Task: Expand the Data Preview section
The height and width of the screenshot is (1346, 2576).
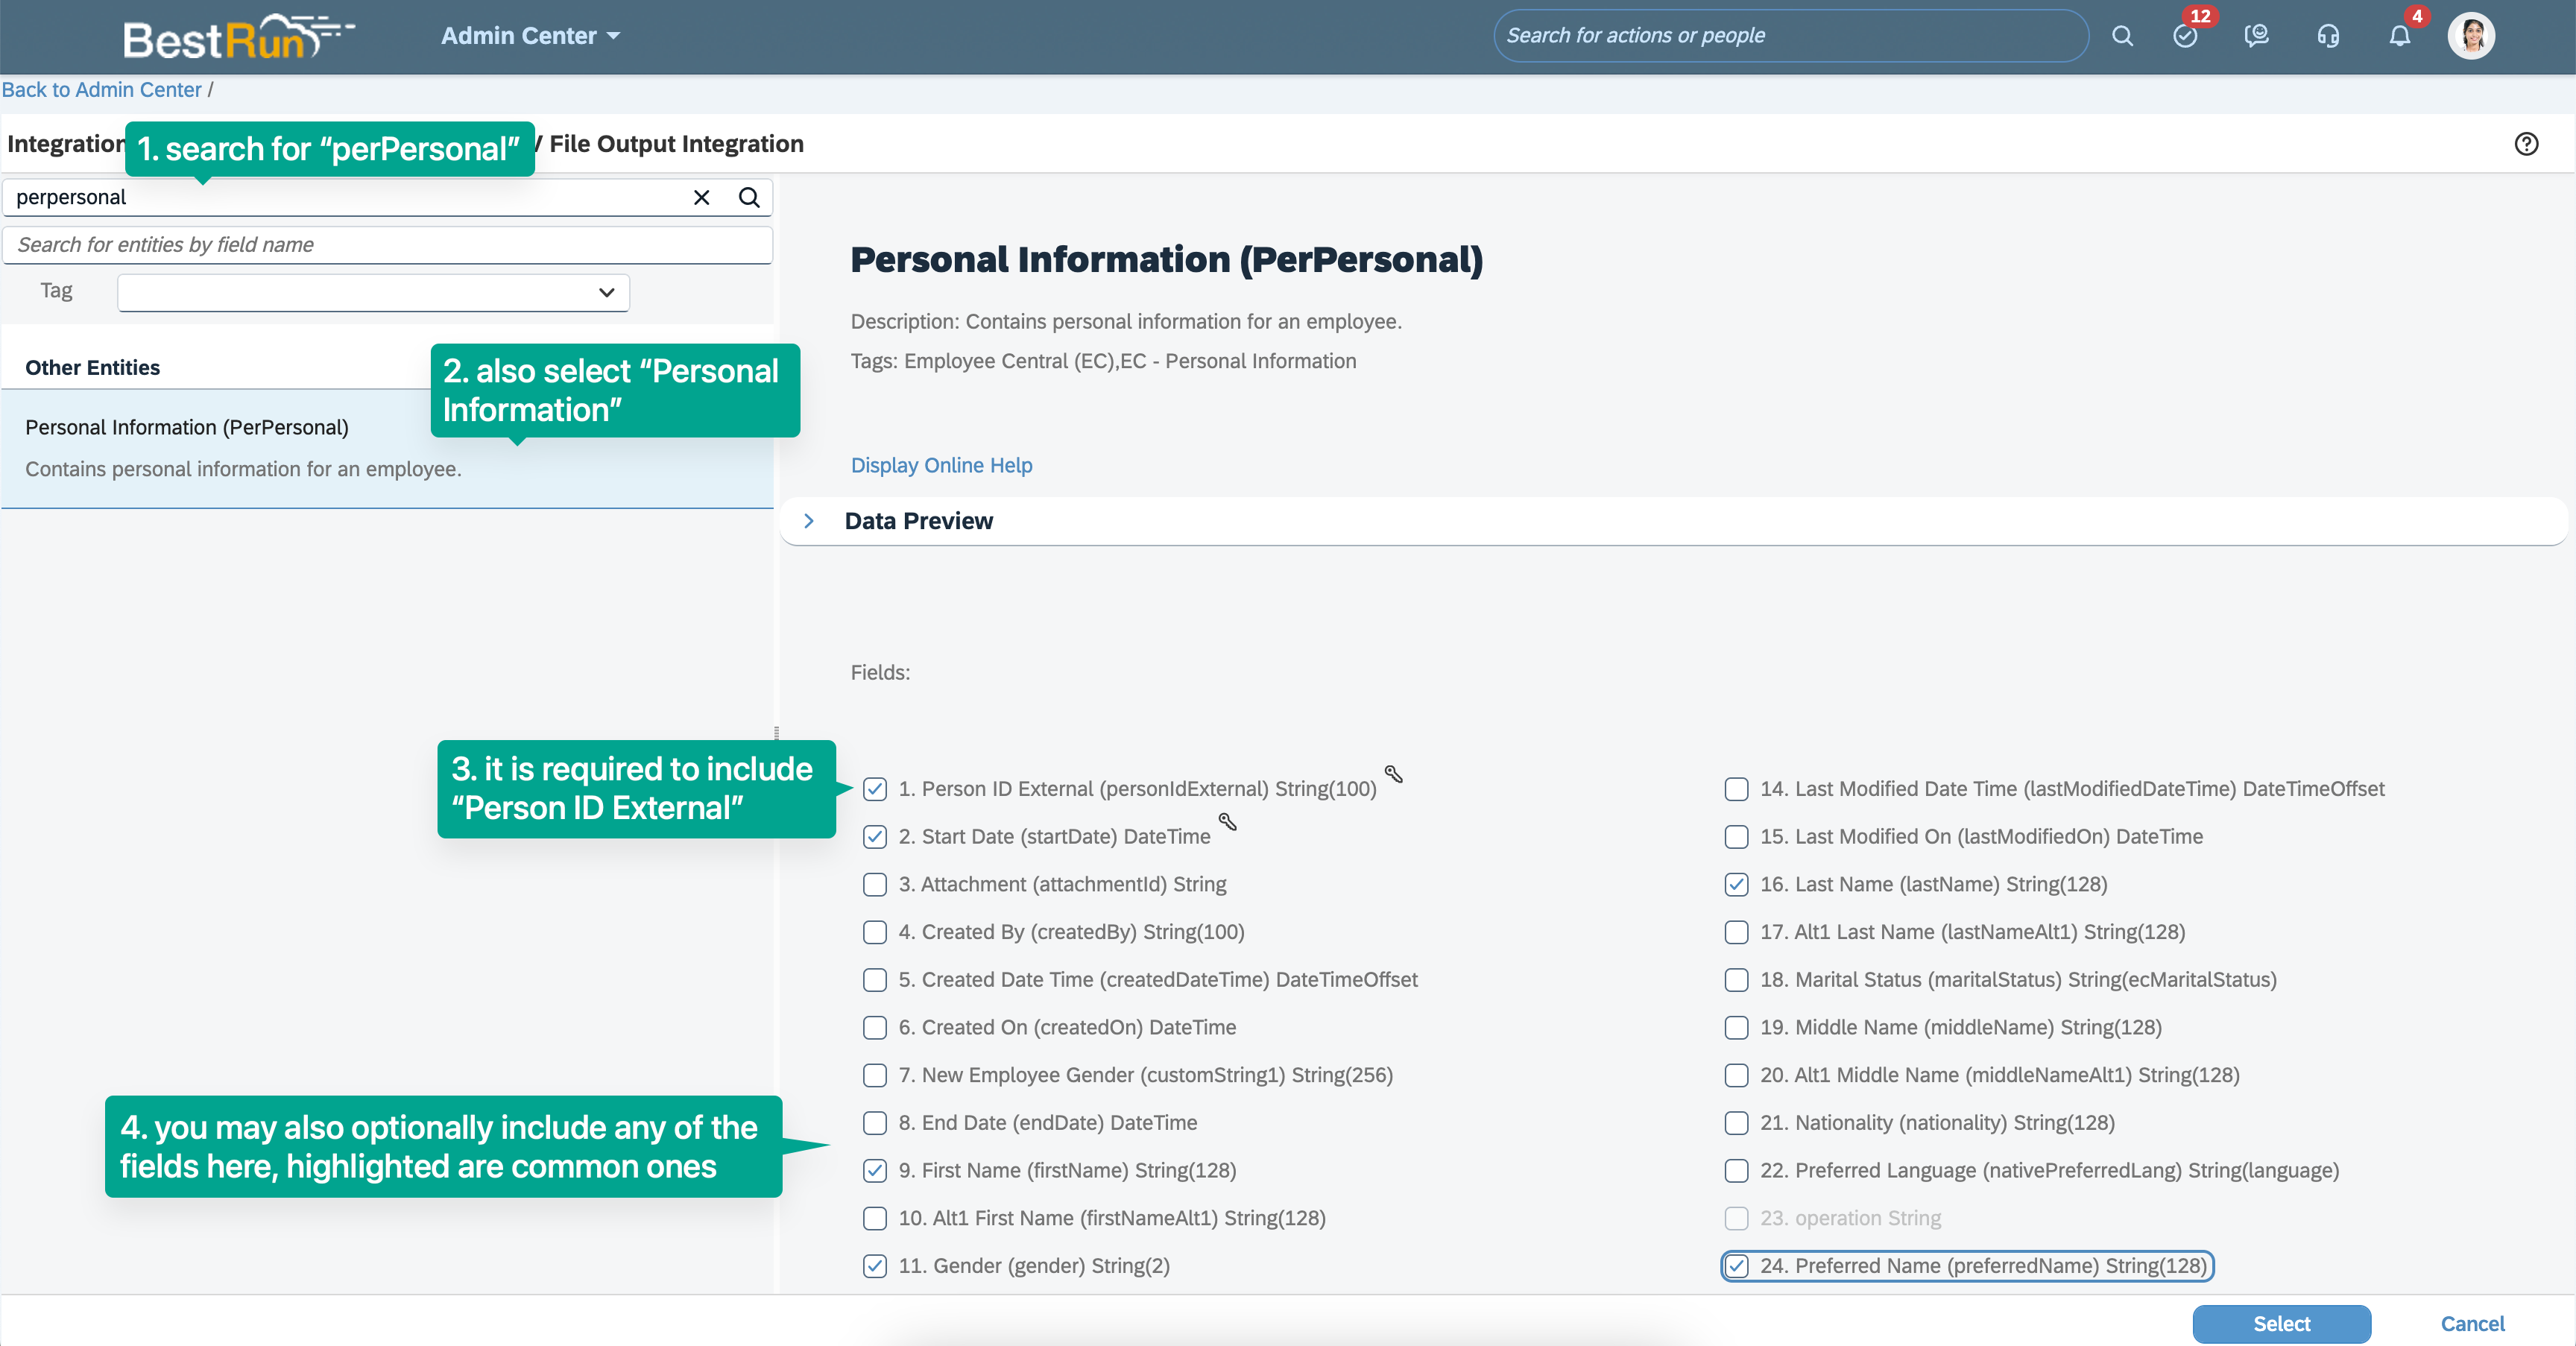Action: click(x=809, y=521)
